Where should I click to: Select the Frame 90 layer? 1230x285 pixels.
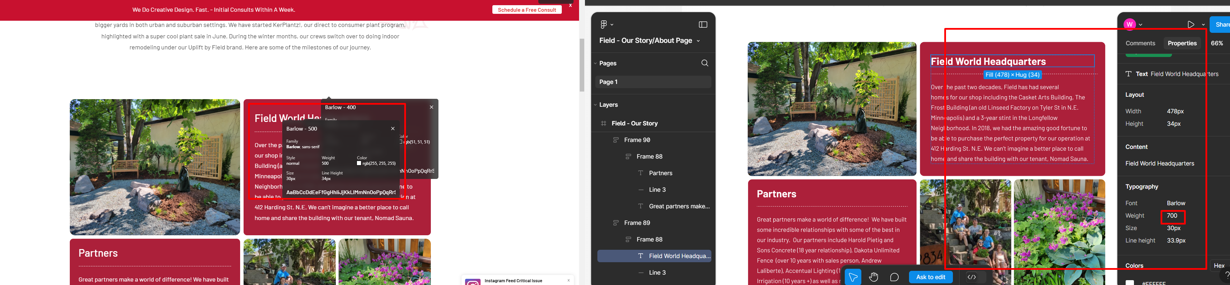pos(637,140)
